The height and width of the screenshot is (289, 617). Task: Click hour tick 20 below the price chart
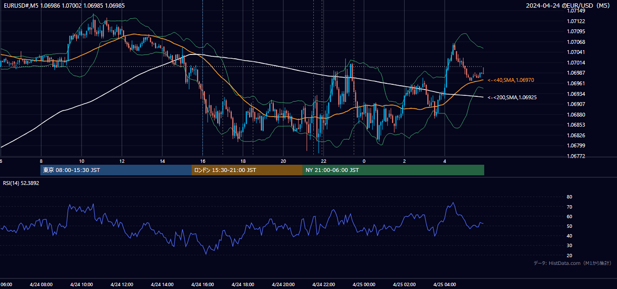[283, 161]
